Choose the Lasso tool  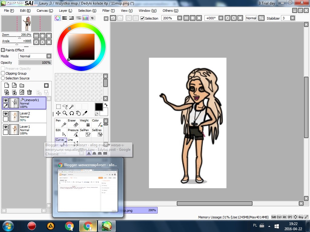coord(65,107)
